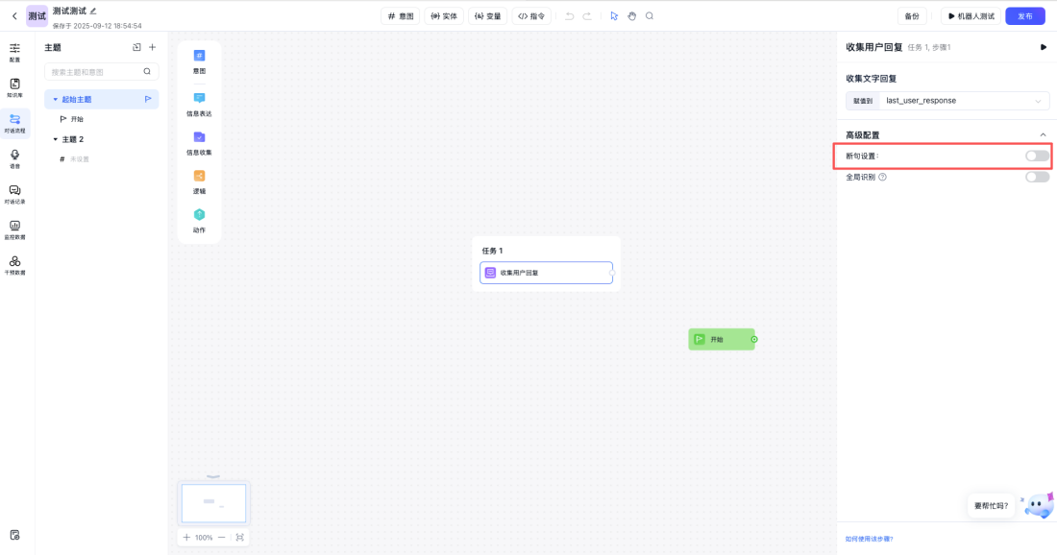Viewport: 1057px width, 555px height.
Task: Click the canvas search magnifier icon
Action: coord(650,16)
